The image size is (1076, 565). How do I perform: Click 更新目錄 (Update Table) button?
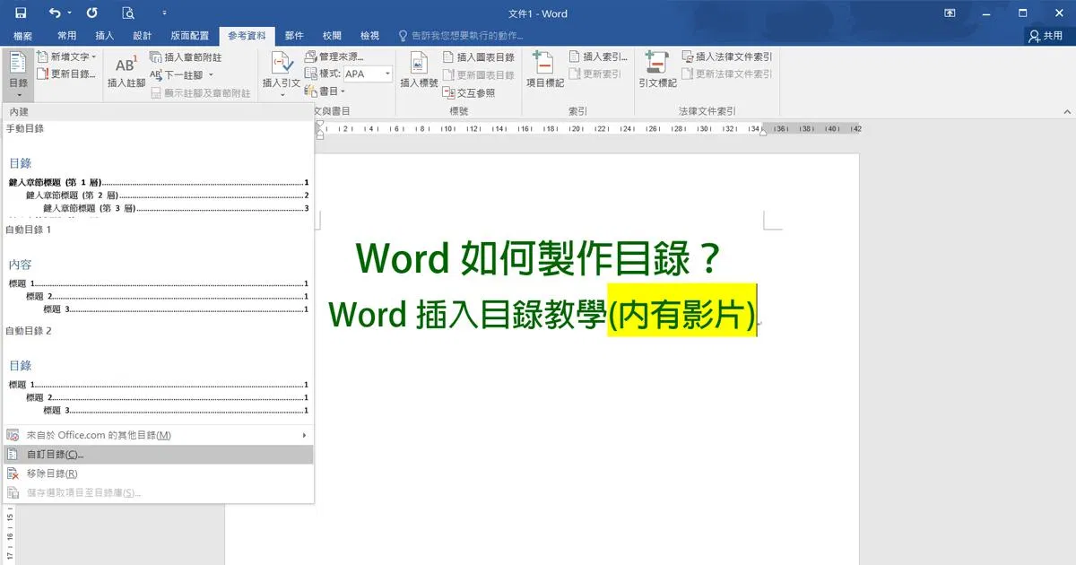coord(66,74)
